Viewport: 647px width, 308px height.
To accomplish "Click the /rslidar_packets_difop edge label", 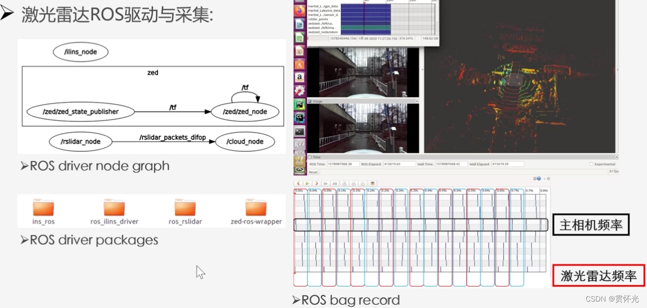I will coord(173,137).
